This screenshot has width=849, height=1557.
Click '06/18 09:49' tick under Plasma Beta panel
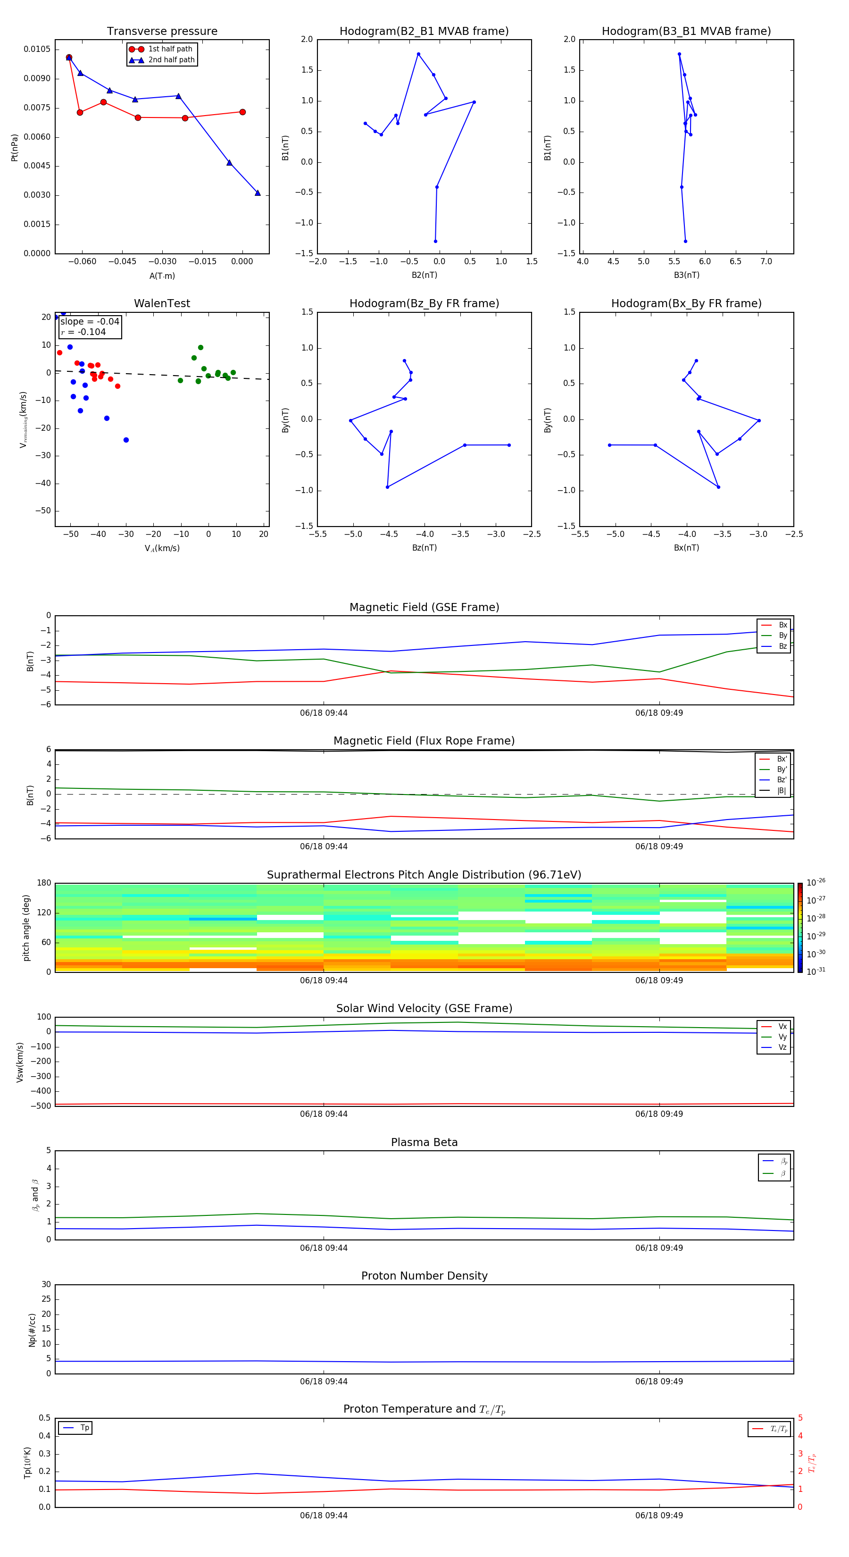coord(658,1248)
